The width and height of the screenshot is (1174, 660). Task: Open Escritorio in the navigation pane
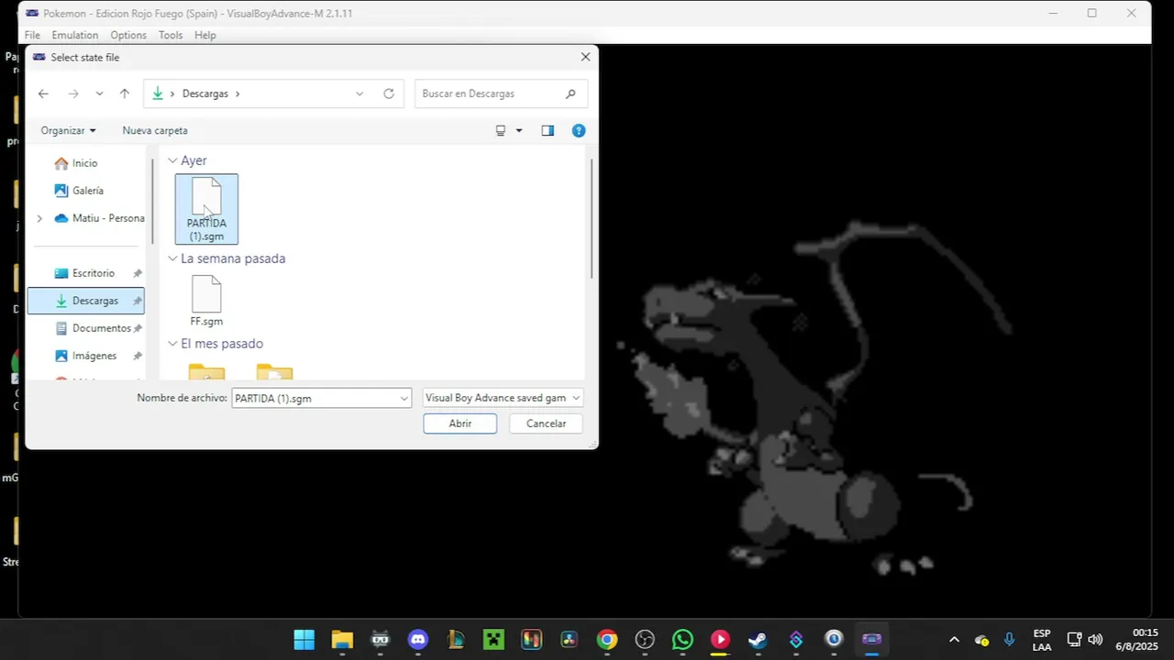click(94, 273)
